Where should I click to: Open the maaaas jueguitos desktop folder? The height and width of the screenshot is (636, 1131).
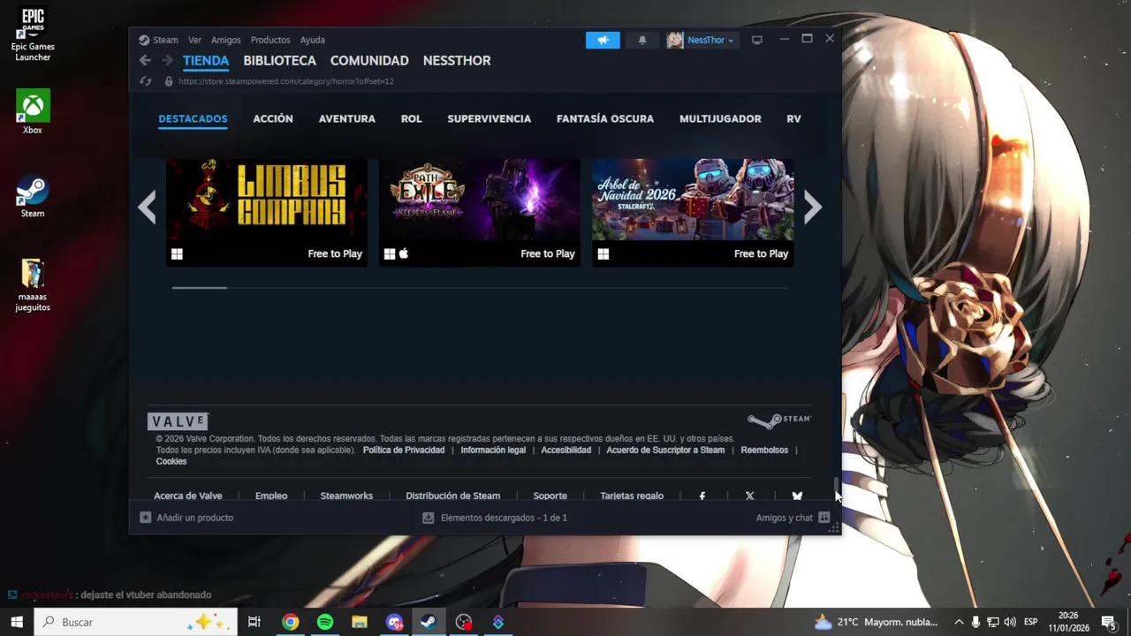[33, 284]
